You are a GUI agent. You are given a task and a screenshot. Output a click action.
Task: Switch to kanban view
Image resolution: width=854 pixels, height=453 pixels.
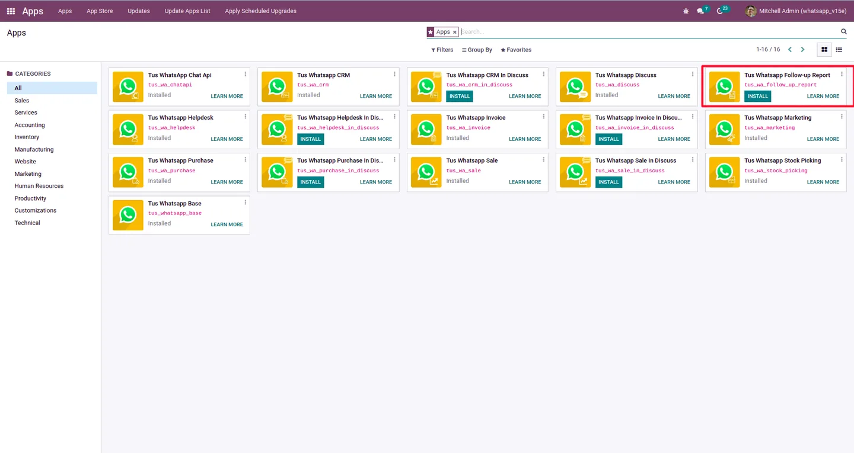tap(824, 50)
